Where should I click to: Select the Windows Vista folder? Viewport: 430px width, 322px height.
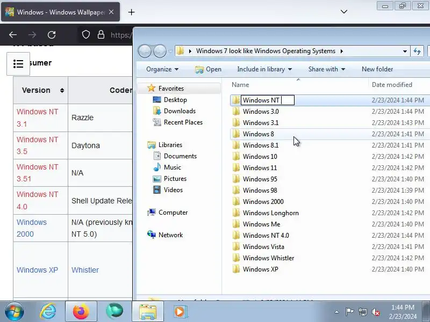263,247
